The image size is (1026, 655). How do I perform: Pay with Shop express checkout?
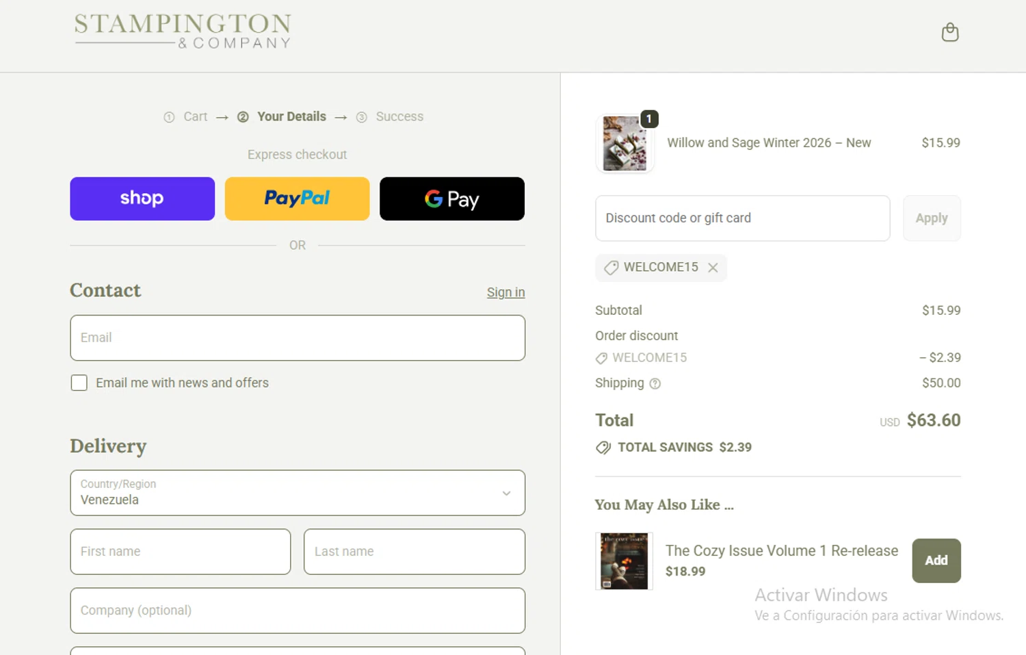coord(142,198)
